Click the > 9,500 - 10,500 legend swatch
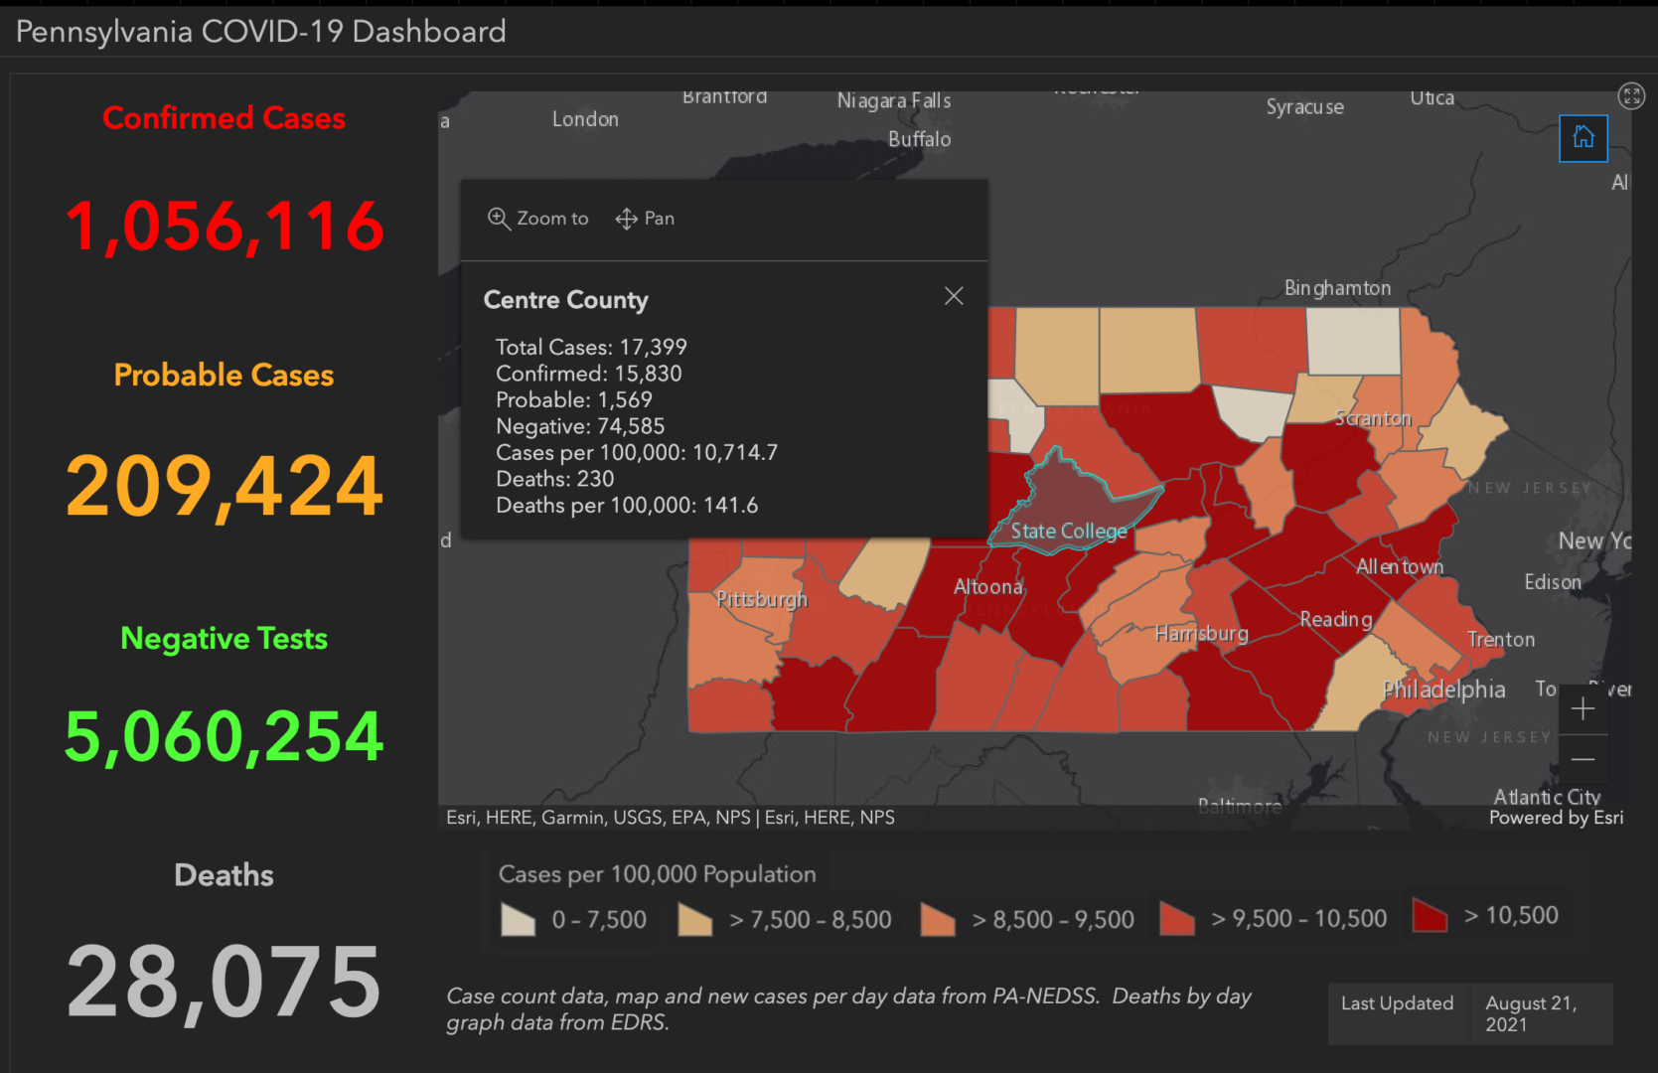The image size is (1658, 1073). pos(1177,920)
